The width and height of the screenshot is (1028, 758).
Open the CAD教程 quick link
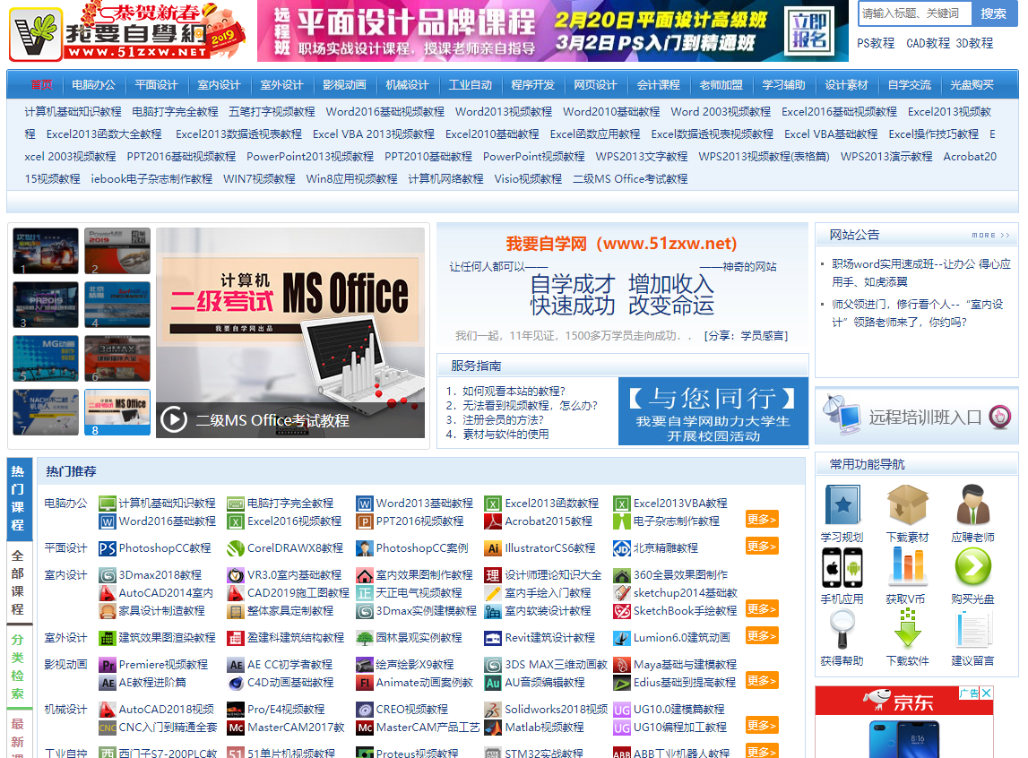[x=928, y=43]
